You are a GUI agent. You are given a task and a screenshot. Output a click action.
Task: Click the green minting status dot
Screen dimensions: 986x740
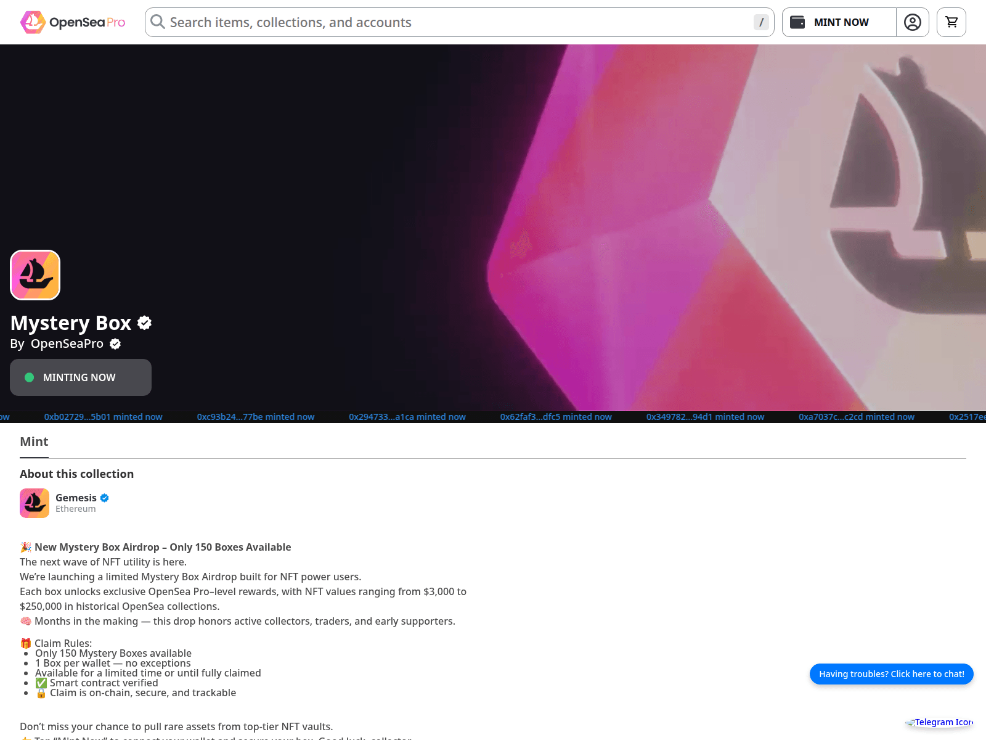pos(29,377)
